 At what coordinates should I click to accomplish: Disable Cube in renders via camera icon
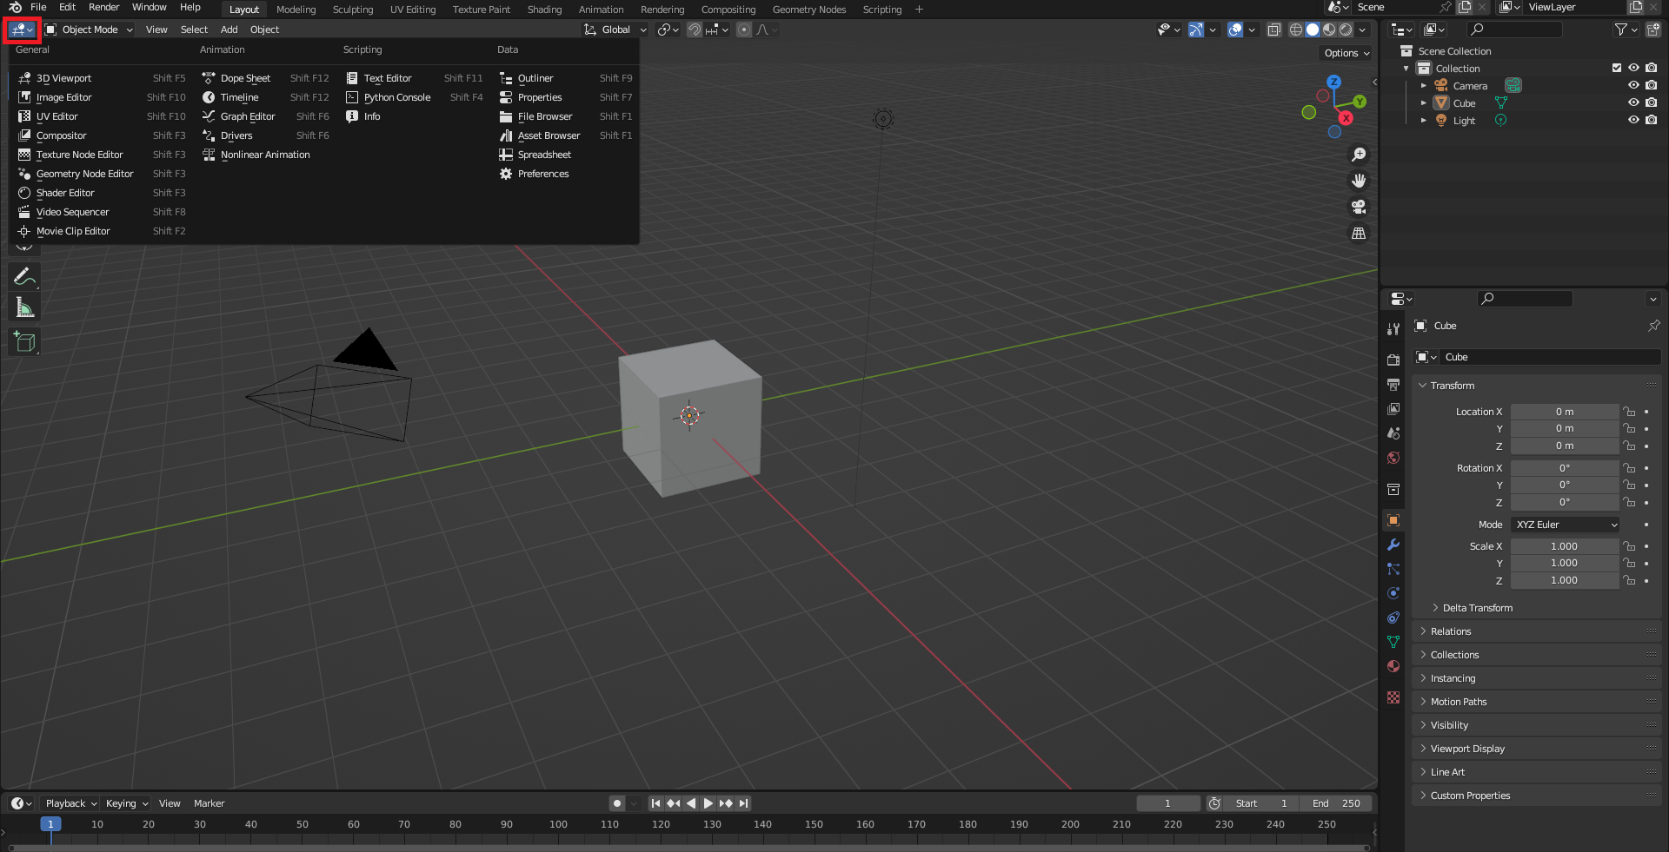(1651, 102)
